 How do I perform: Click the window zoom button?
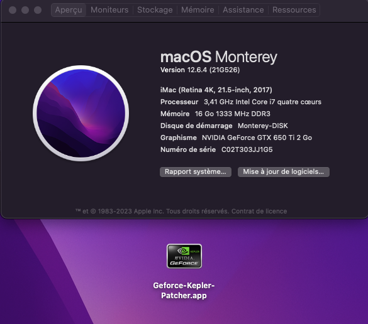(38, 10)
